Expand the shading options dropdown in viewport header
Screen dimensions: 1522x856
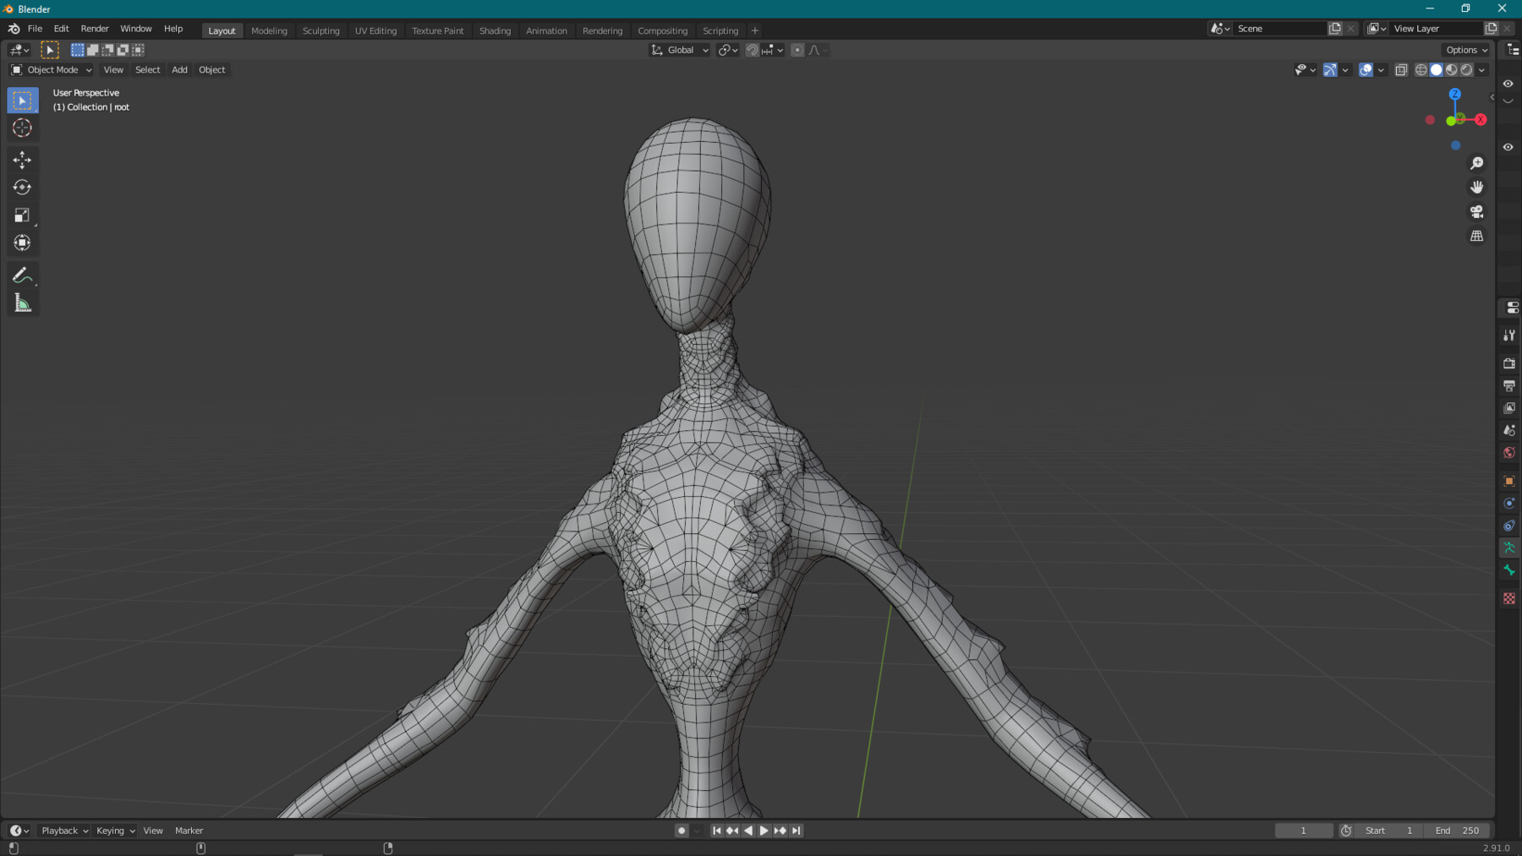pos(1482,70)
